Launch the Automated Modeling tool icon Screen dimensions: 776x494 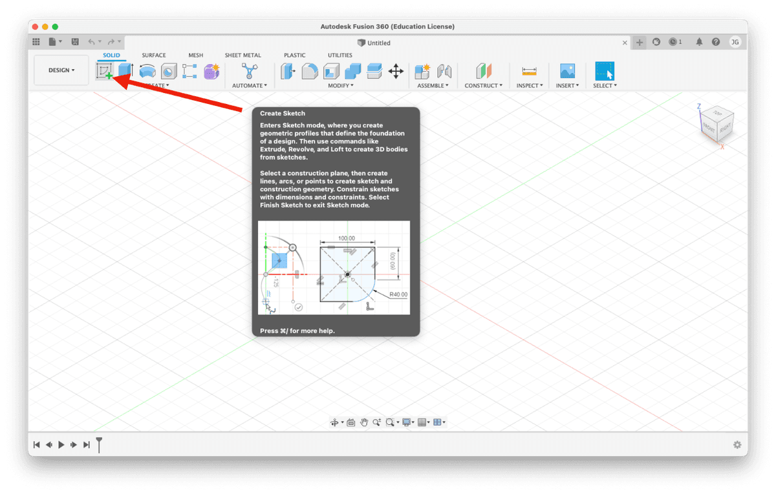point(249,71)
